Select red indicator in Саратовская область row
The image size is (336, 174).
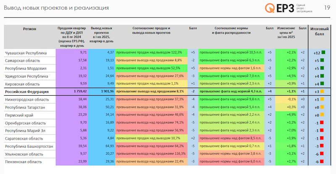point(323,138)
